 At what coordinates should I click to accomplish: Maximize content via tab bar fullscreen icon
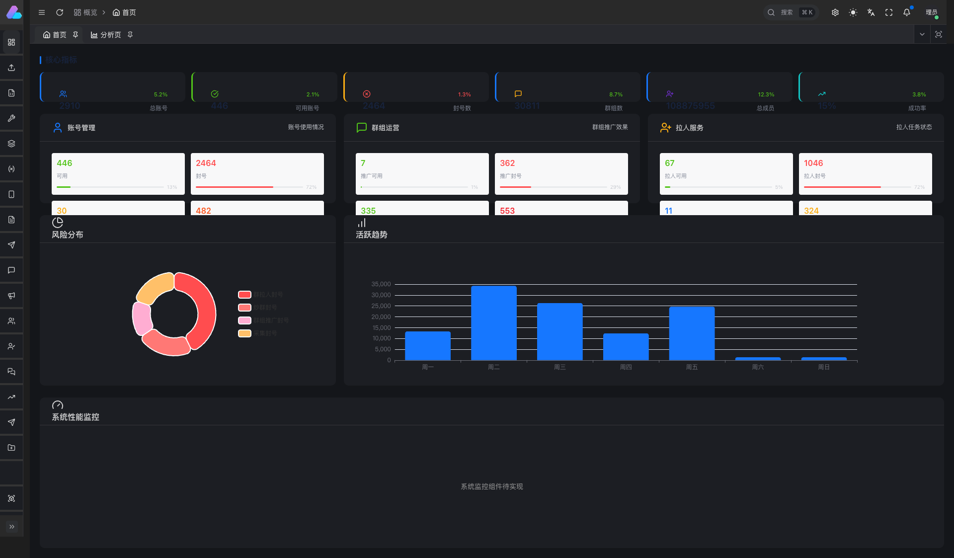pos(939,34)
